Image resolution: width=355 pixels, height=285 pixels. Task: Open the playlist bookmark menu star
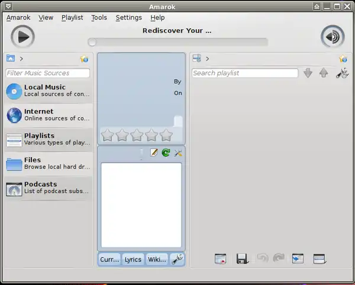point(343,59)
